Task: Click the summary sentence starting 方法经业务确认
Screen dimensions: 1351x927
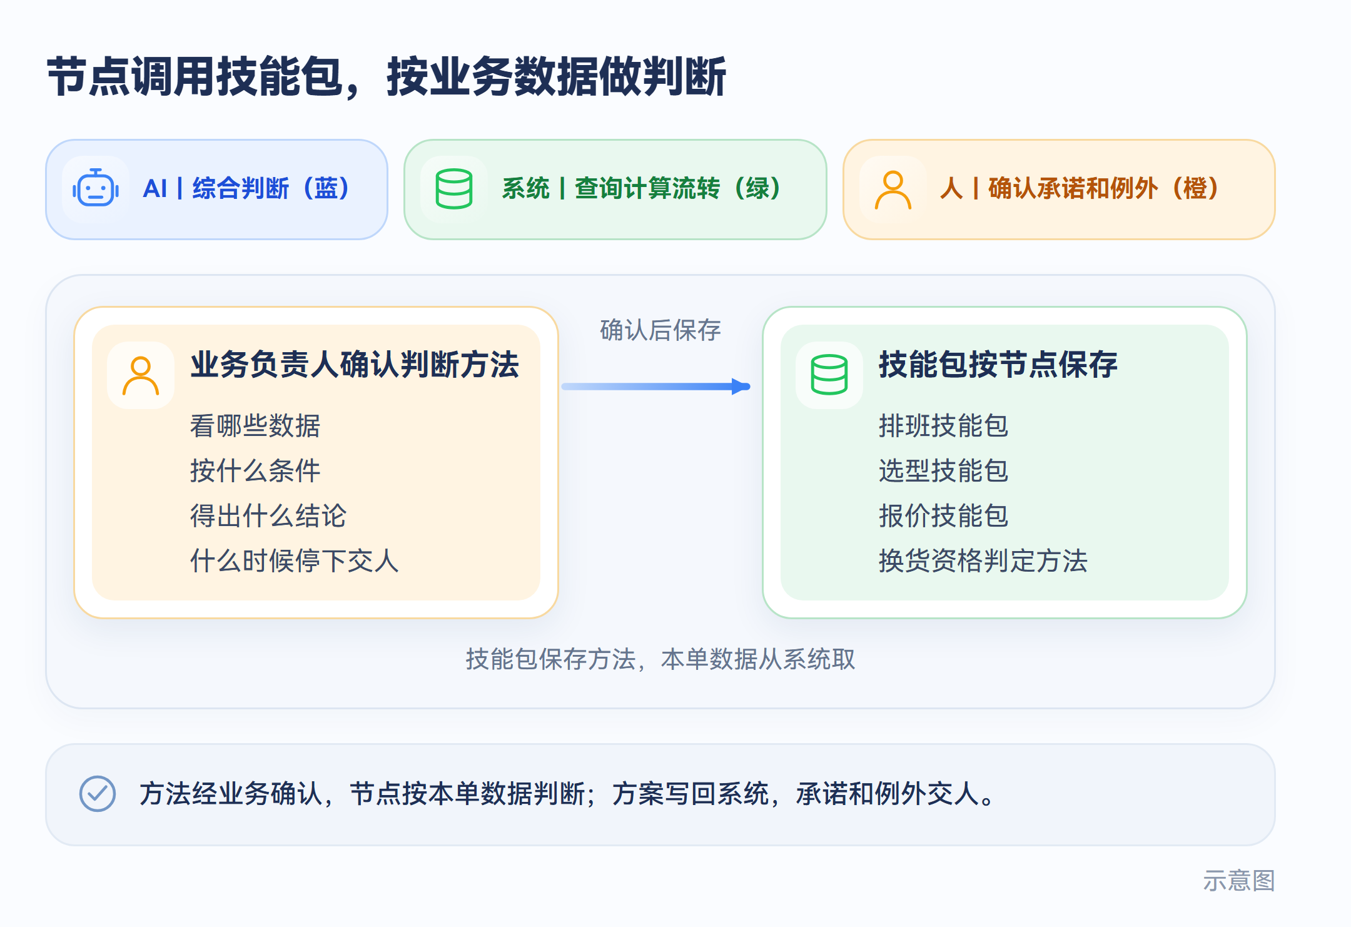Action: [x=567, y=794]
